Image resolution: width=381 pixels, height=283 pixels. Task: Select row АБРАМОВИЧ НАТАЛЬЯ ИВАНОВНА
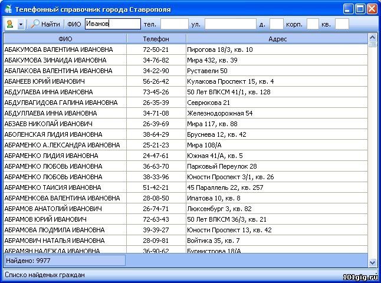coord(186,241)
